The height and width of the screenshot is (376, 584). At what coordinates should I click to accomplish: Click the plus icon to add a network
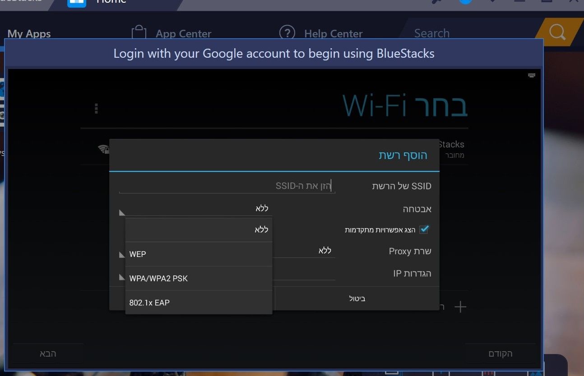point(460,307)
